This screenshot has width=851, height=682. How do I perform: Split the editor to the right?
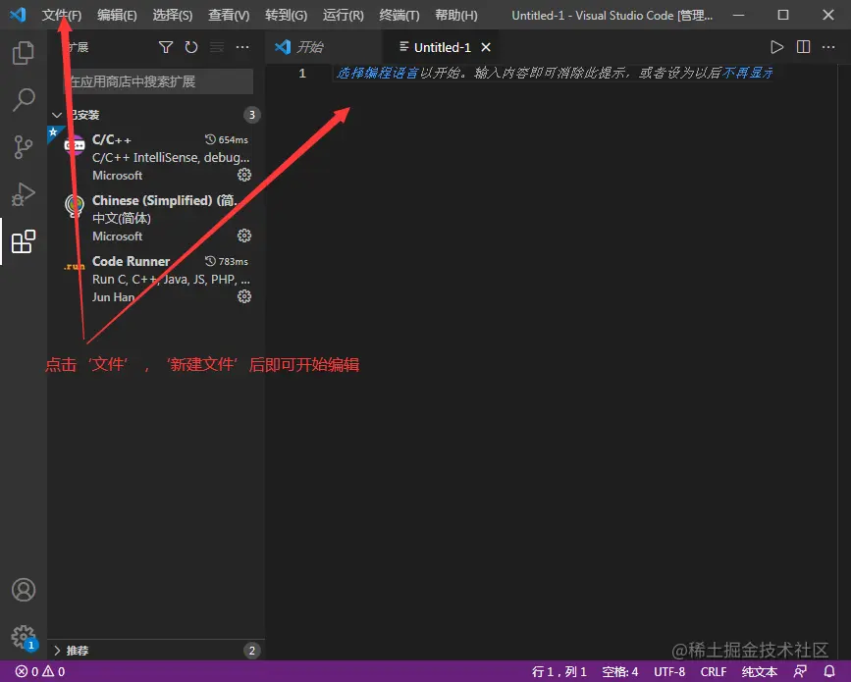803,47
